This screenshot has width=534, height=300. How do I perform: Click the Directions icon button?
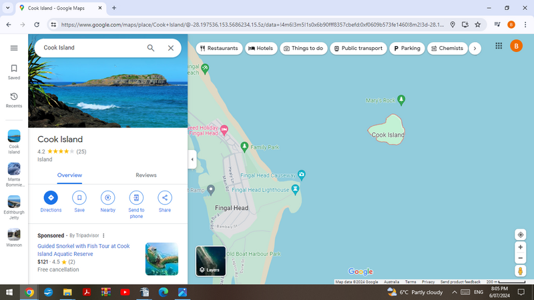tap(51, 198)
